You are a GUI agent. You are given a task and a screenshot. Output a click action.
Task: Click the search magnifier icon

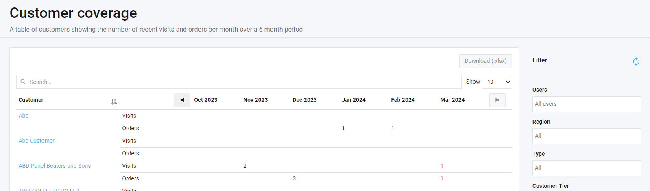23,82
